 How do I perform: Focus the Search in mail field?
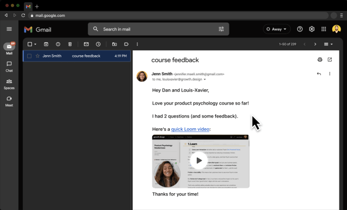pos(158,29)
